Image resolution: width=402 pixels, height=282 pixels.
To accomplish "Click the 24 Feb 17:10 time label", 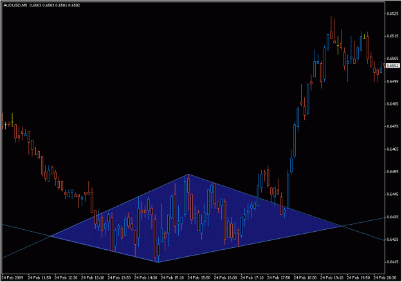I will [x=252, y=278].
